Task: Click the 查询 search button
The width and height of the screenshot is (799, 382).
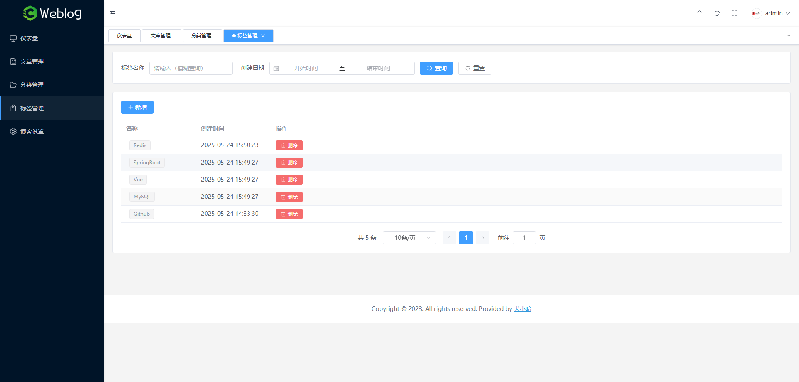Action: [x=436, y=68]
